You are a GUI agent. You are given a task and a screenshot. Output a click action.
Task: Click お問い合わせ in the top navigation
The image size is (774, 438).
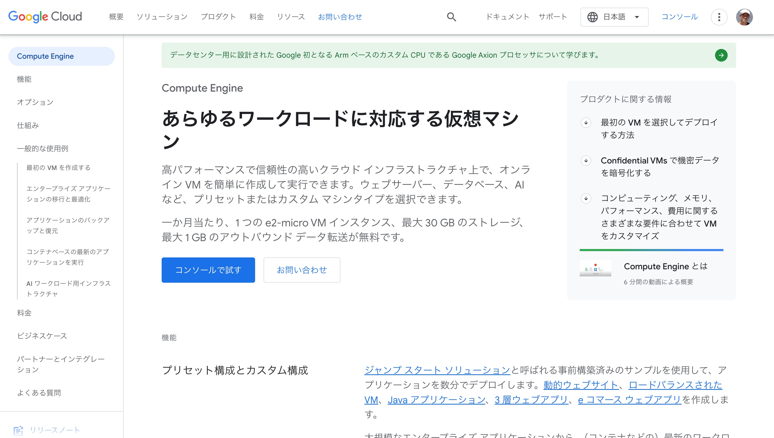[340, 17]
